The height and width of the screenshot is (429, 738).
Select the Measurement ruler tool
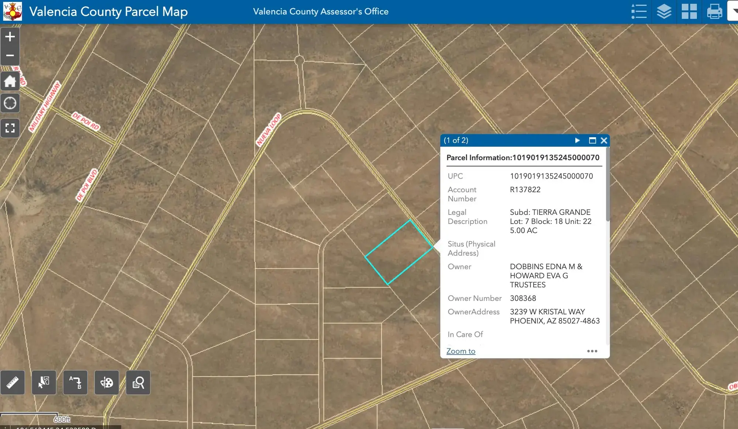(13, 383)
